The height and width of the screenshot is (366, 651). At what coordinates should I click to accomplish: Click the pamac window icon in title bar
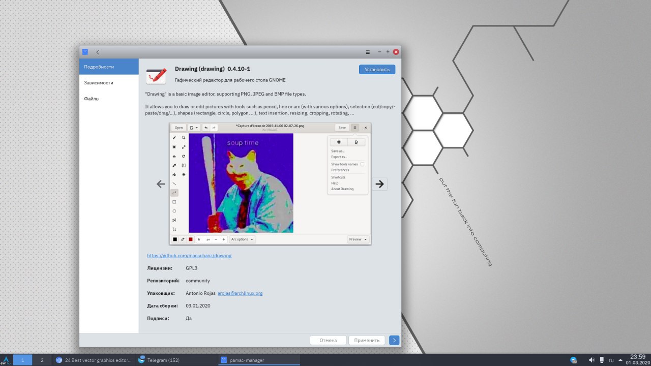[x=85, y=51]
